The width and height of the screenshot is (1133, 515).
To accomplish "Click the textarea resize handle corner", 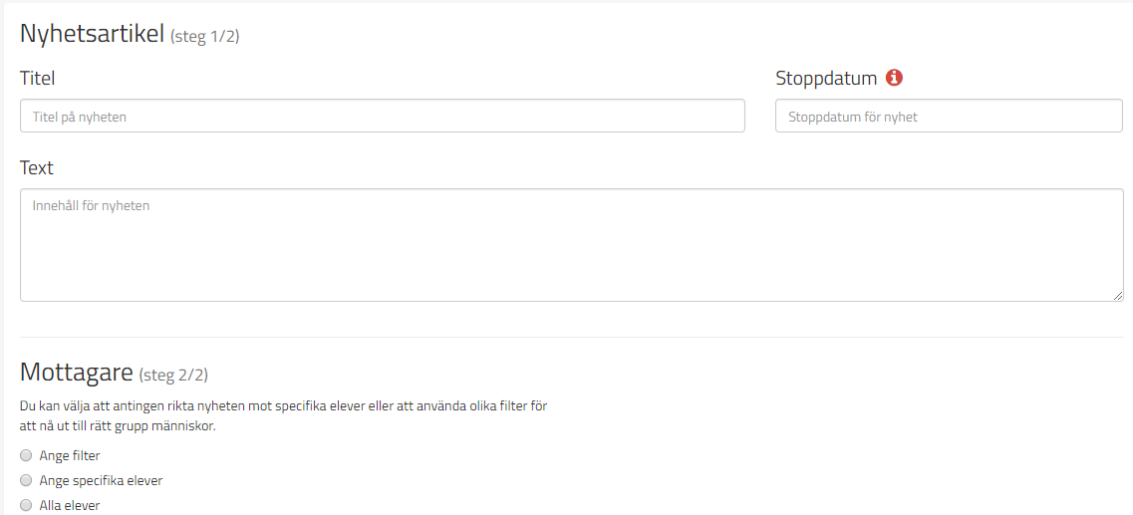I will click(1118, 296).
